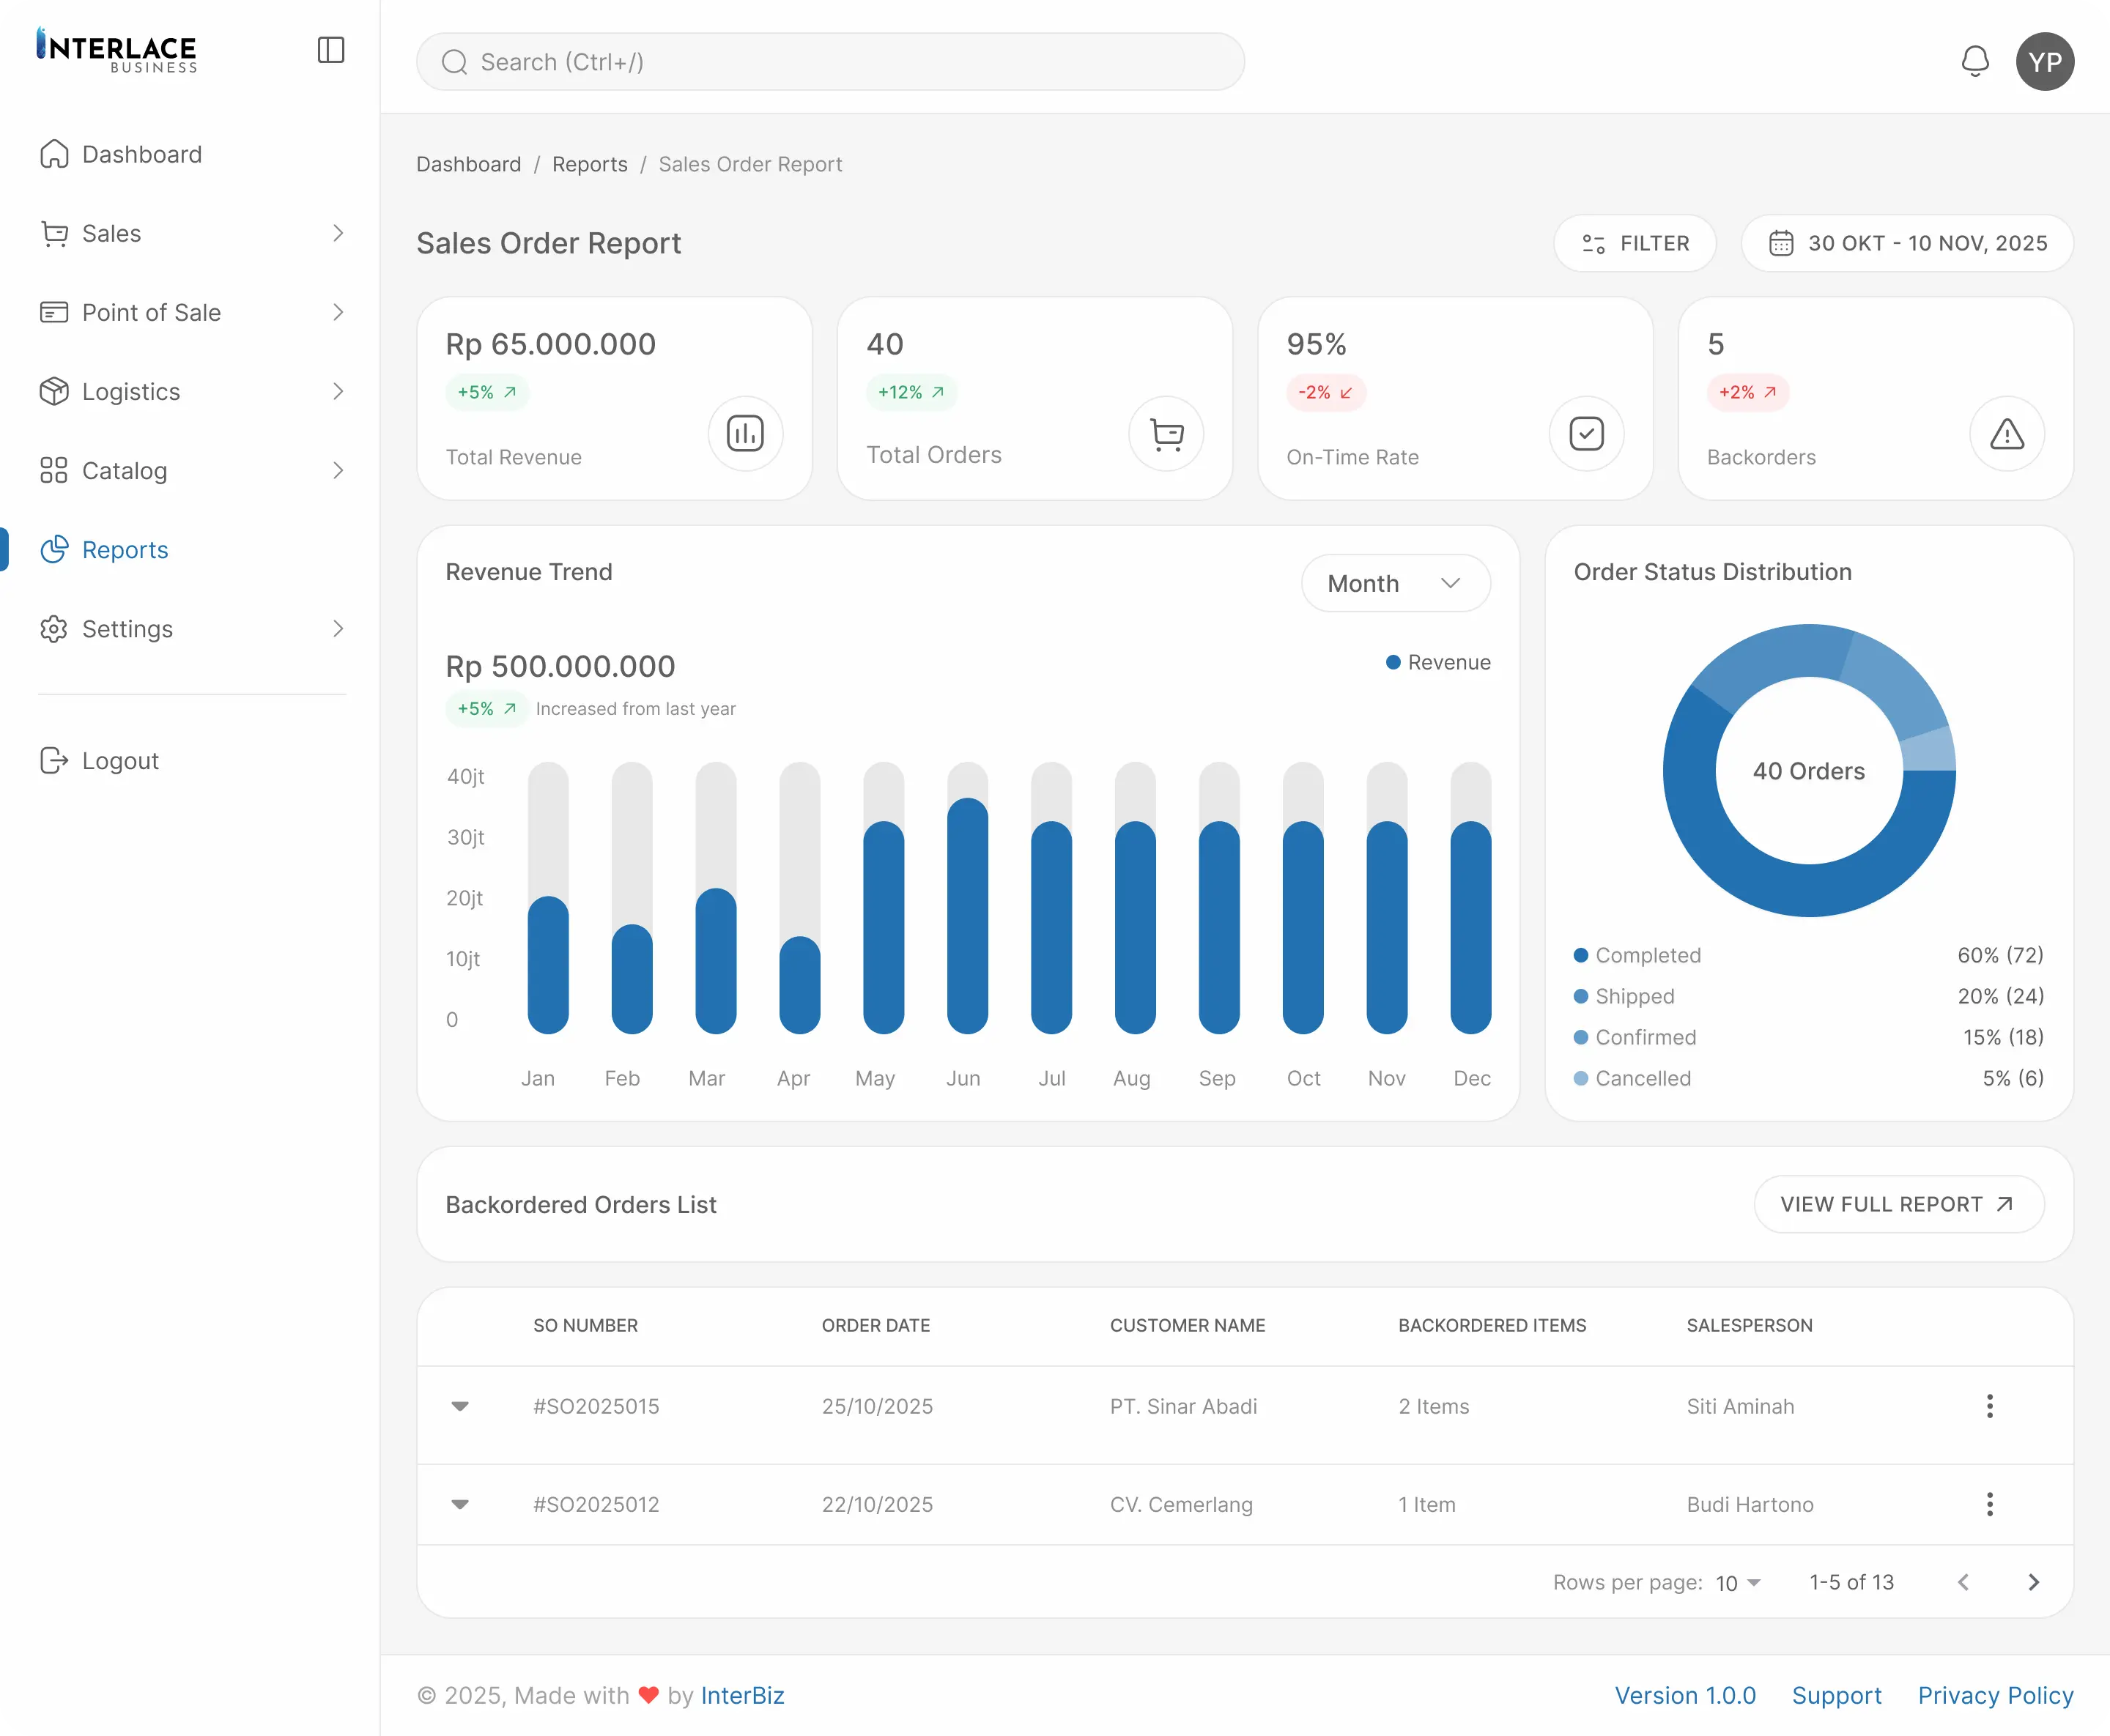Image resolution: width=2110 pixels, height=1736 pixels.
Task: Expand the Settings submenu chevron
Action: (x=338, y=629)
